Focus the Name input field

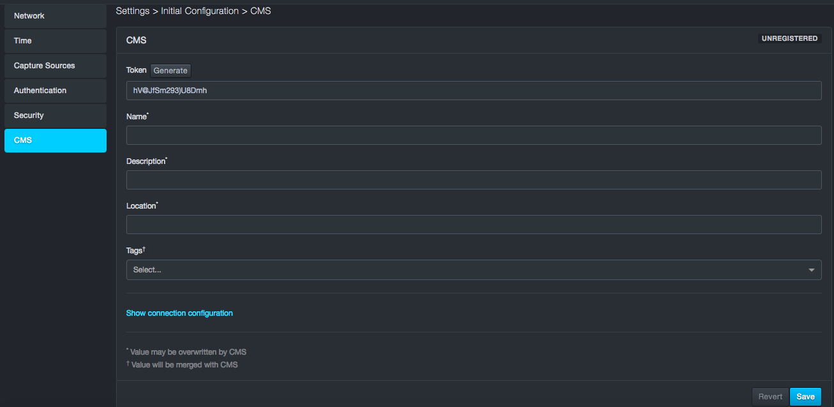point(473,135)
